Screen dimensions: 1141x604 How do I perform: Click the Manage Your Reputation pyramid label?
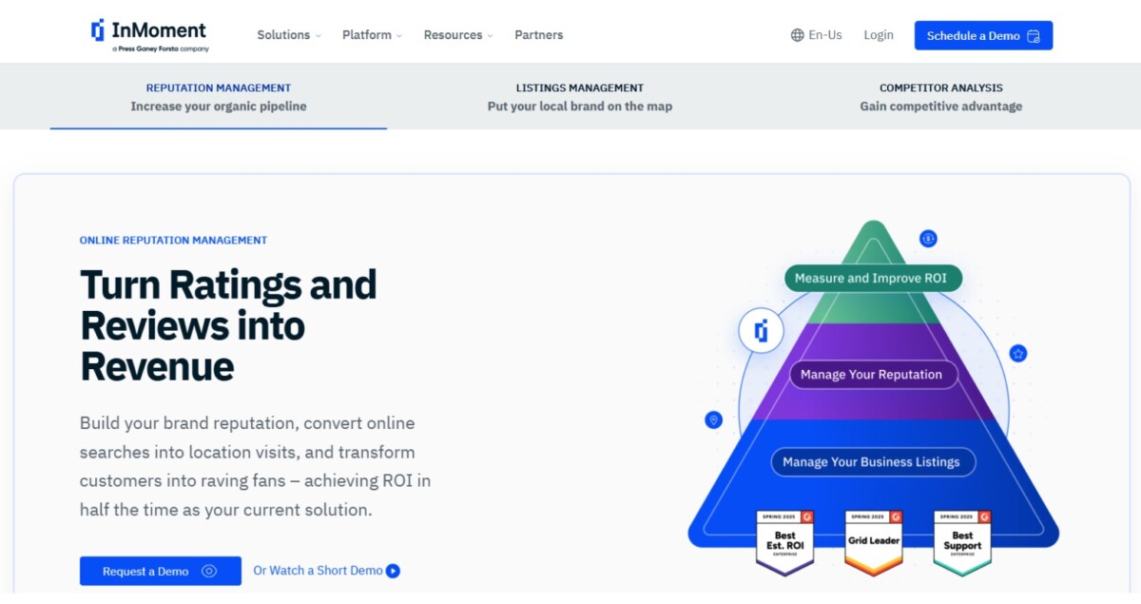click(872, 375)
